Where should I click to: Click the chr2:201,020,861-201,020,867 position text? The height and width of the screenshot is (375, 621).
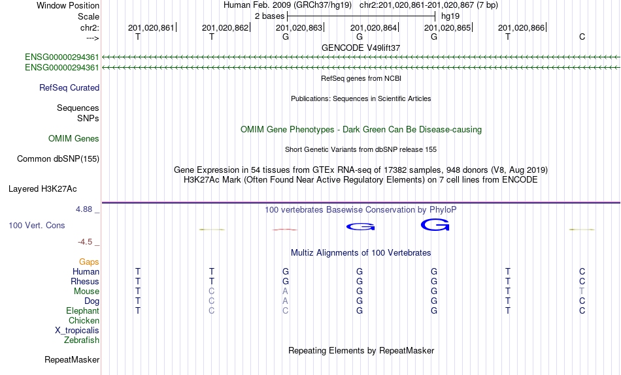[x=429, y=5]
